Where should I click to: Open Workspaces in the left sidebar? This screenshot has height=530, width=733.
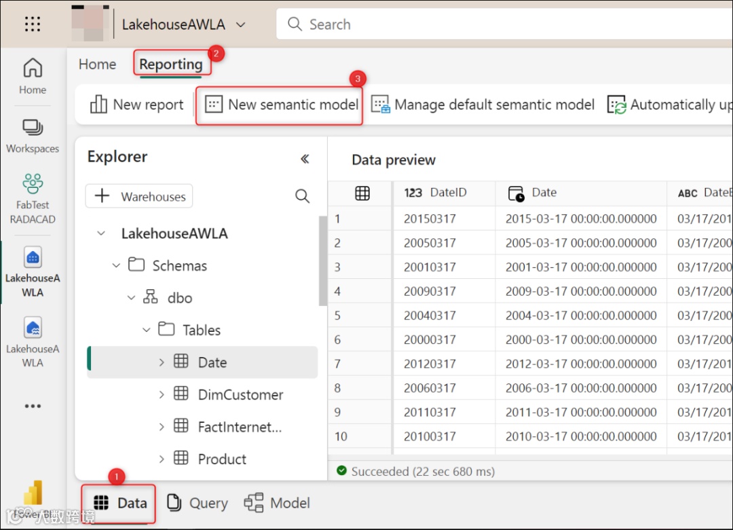(33, 135)
